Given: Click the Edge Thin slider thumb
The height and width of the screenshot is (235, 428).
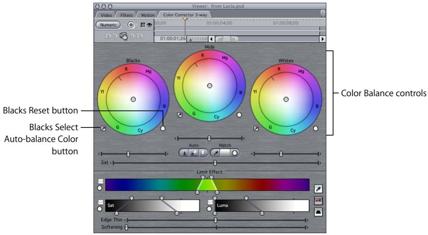Looking at the screenshot, I should pos(216,220).
